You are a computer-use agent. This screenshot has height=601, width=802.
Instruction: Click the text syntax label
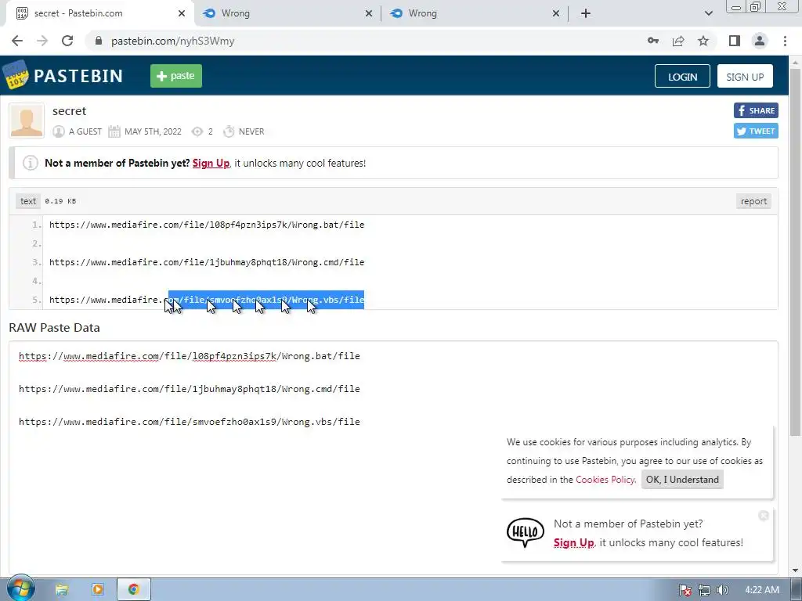coord(28,201)
